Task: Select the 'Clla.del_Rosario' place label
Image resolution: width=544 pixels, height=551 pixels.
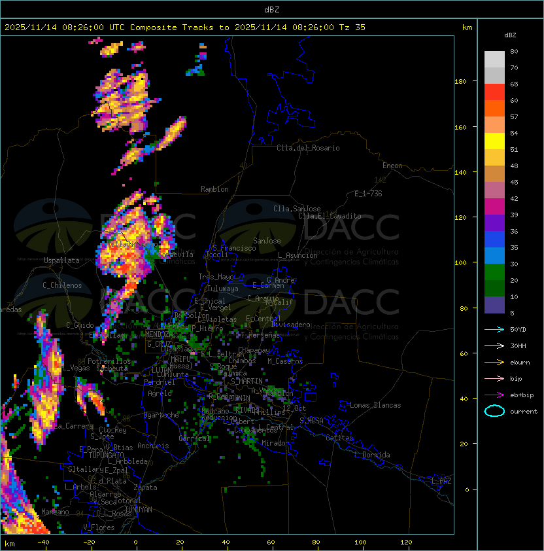Action: pyautogui.click(x=308, y=148)
